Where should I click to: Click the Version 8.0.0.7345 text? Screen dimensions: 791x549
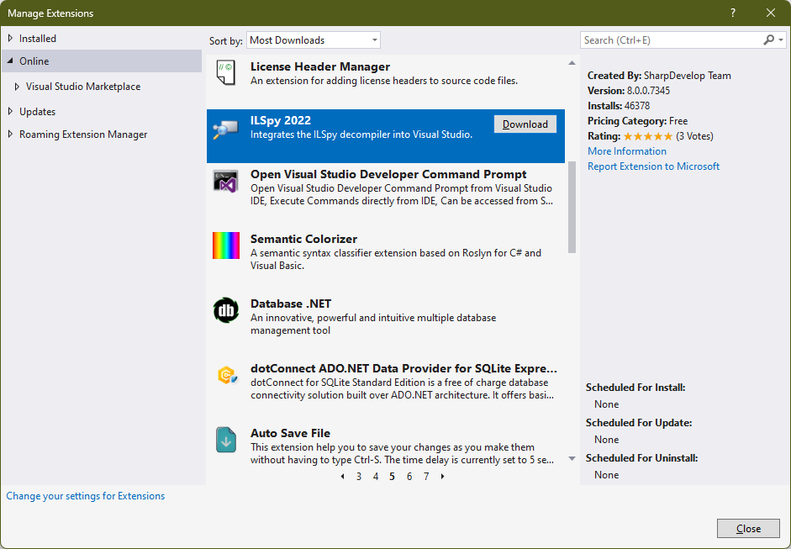tap(629, 91)
